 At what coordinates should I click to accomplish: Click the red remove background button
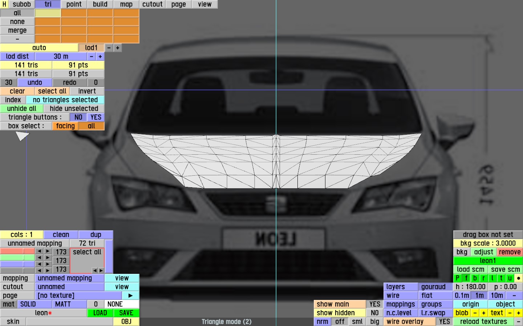(510, 252)
